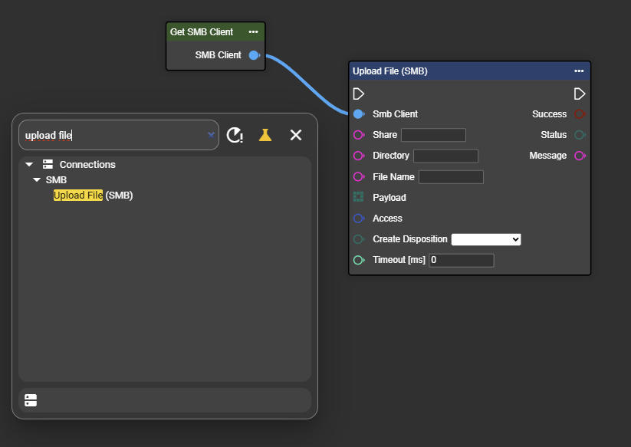Toggle the yellow experimental flask icon
The width and height of the screenshot is (631, 447).
pos(265,135)
